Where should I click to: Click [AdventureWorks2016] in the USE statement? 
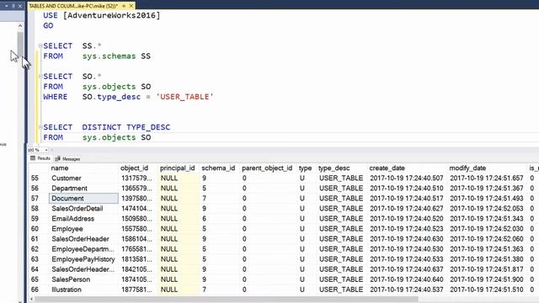(x=112, y=15)
